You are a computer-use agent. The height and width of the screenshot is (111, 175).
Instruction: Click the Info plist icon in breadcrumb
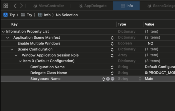click(40, 15)
